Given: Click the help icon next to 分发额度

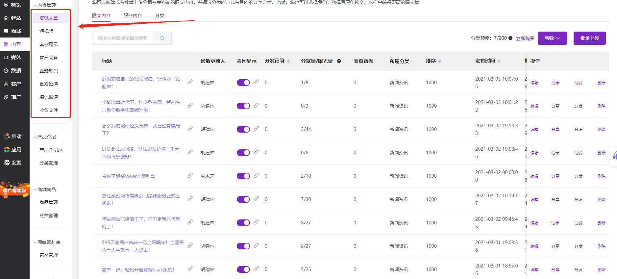Looking at the screenshot, I should pyautogui.click(x=510, y=38).
